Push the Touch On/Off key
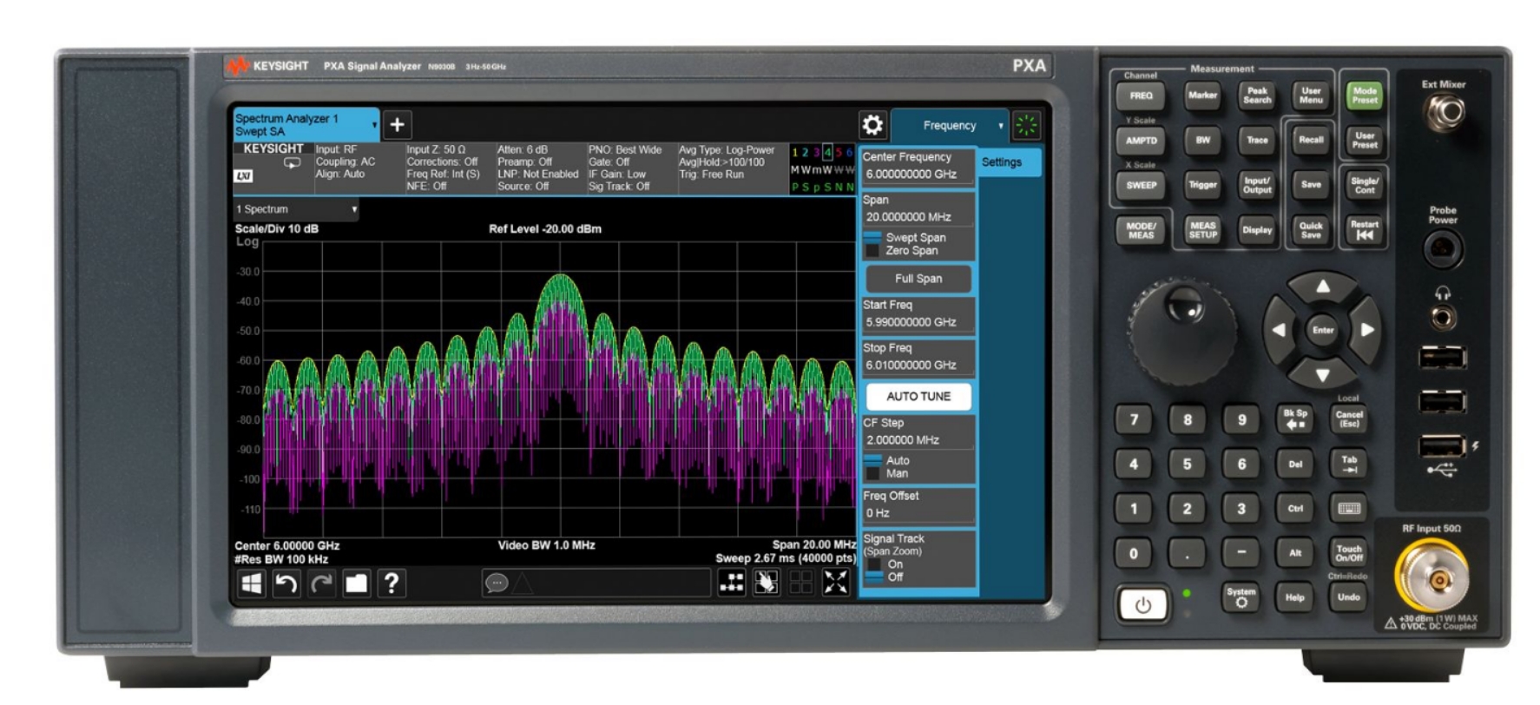The height and width of the screenshot is (705, 1540). coord(1349,553)
